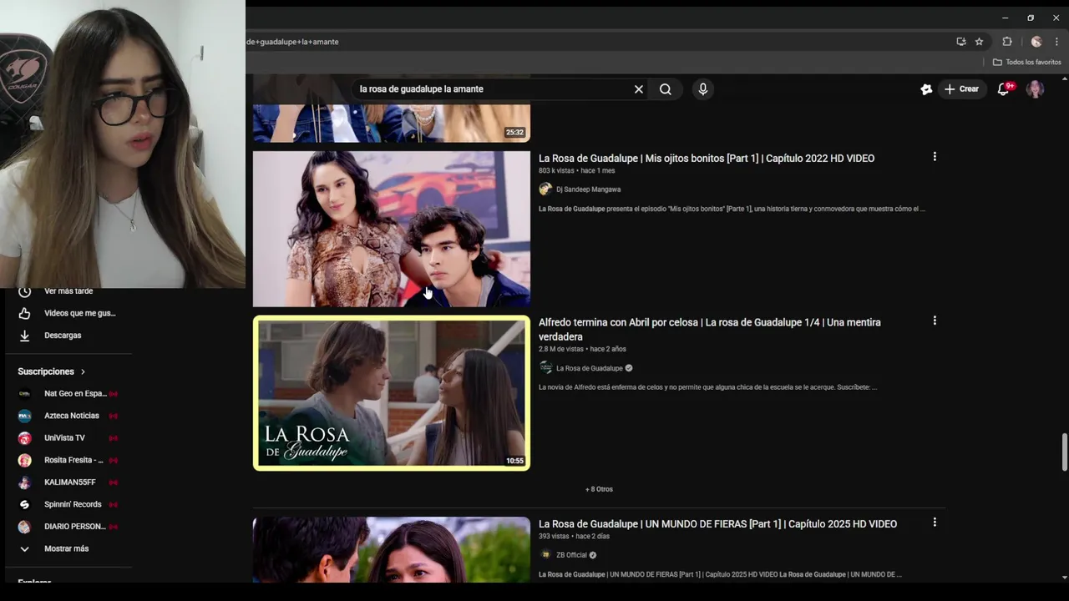The height and width of the screenshot is (601, 1069).
Task: Play the Mis ojitos bonitos thumbnail
Action: point(392,229)
